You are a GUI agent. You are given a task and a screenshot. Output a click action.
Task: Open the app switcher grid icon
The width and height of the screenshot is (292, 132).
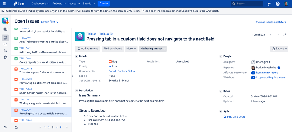pyautogui.click(x=5, y=4)
